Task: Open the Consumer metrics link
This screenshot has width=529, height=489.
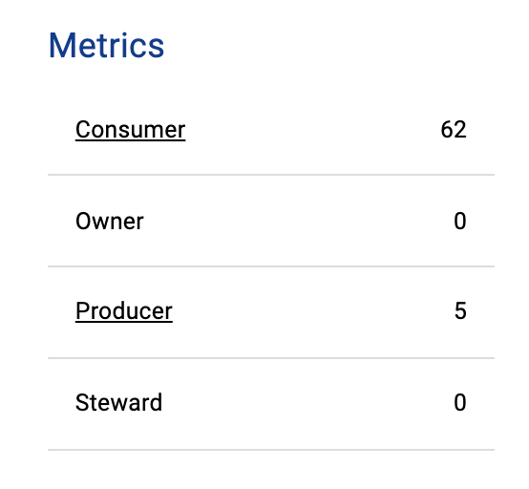Action: point(130,130)
